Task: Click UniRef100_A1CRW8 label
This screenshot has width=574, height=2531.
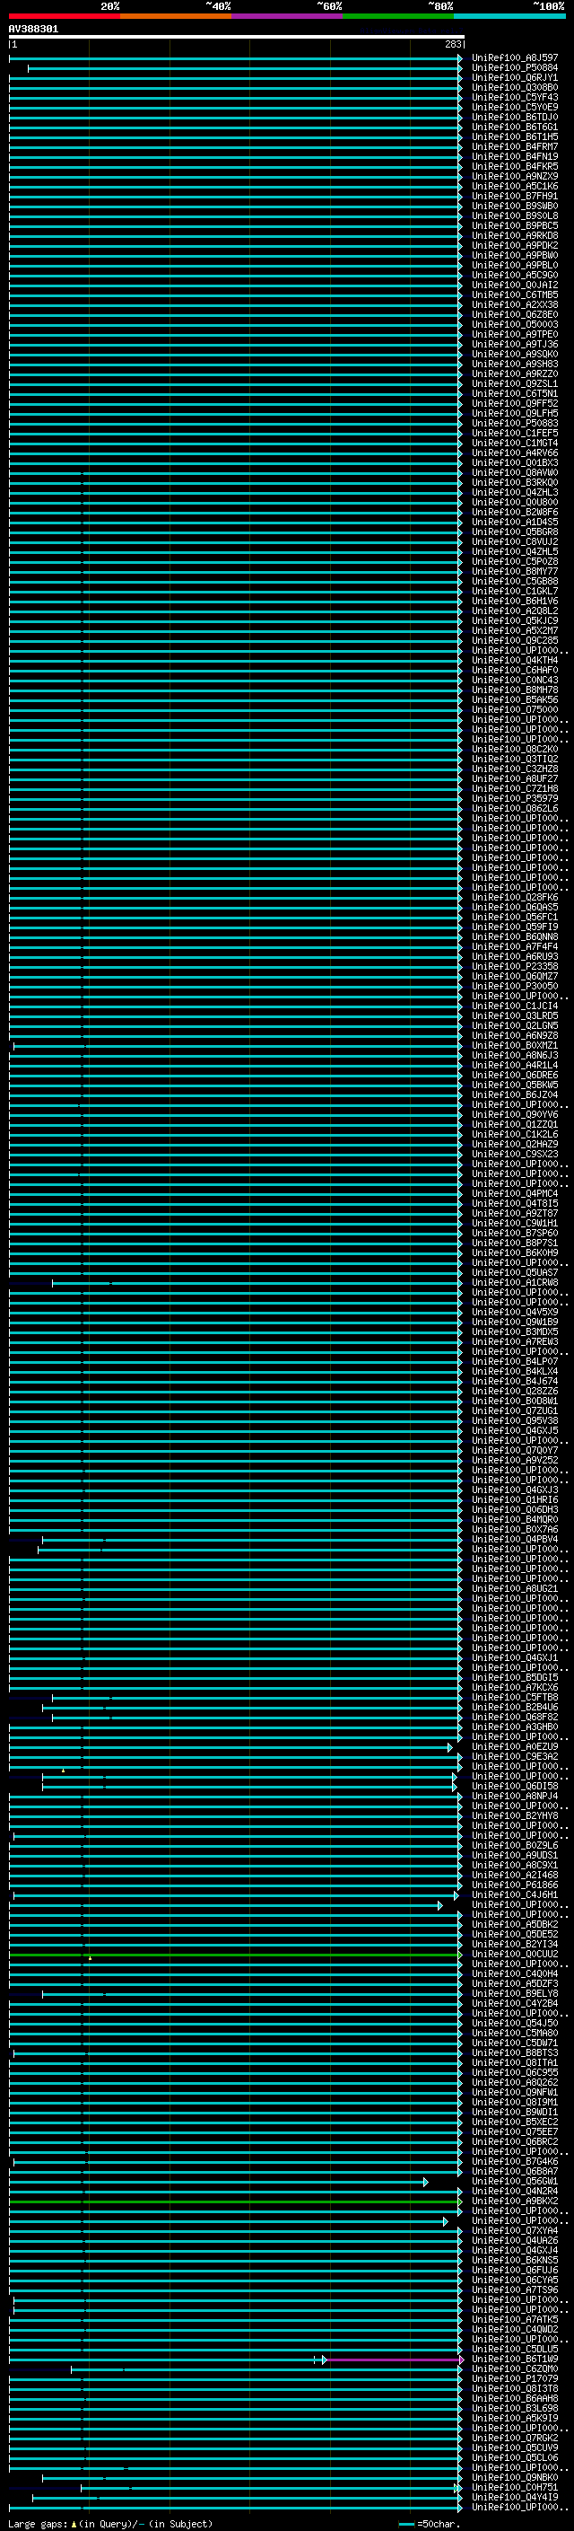Action: pyautogui.click(x=514, y=1282)
